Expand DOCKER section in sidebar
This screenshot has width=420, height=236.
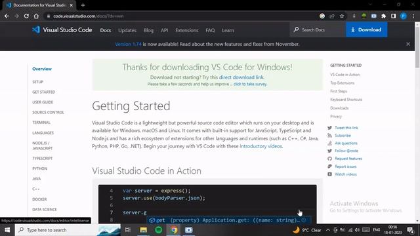click(x=39, y=199)
